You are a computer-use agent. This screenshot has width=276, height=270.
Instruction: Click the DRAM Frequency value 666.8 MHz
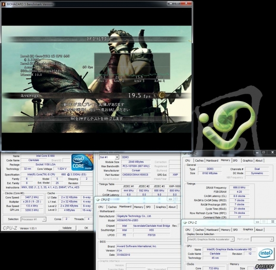pos(239,187)
